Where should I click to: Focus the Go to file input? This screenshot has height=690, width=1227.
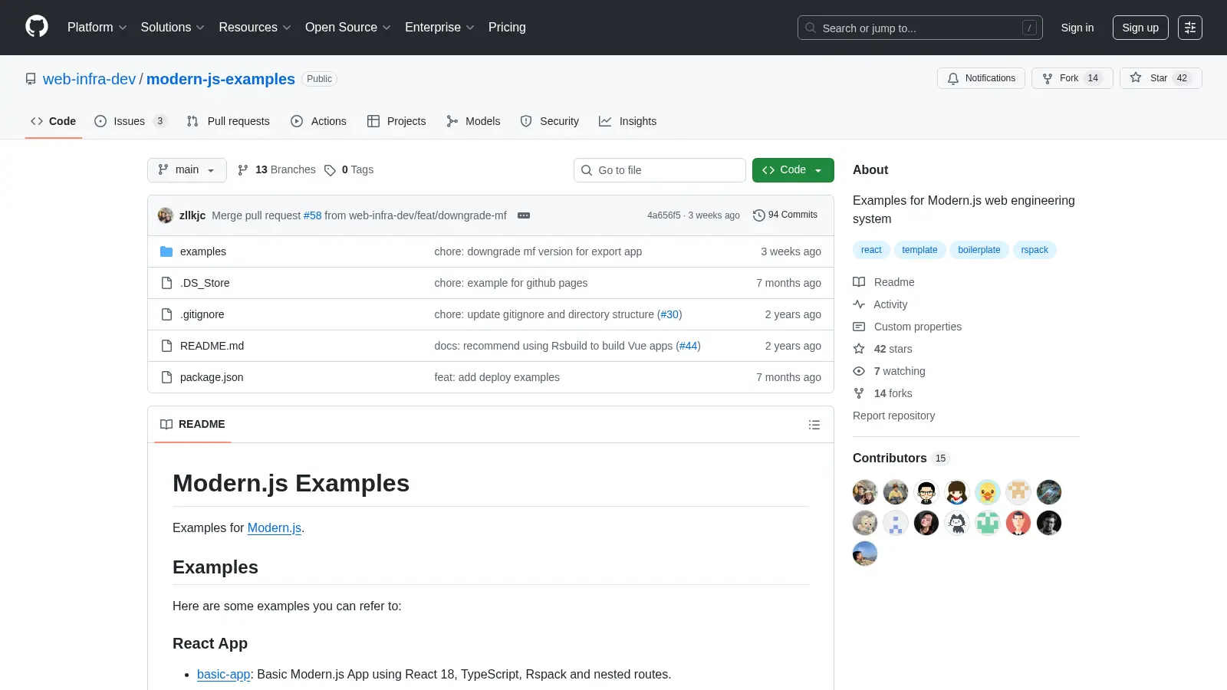coord(660,170)
